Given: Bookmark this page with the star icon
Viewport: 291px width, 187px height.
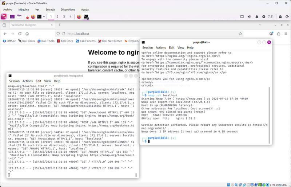Looking at the screenshot, I should 240,34.
